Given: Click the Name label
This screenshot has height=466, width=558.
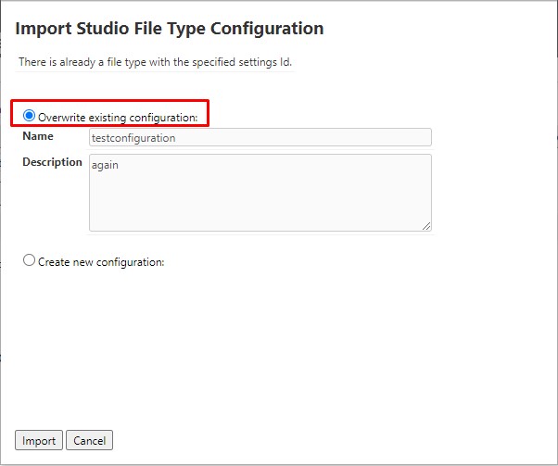Looking at the screenshot, I should [x=38, y=136].
